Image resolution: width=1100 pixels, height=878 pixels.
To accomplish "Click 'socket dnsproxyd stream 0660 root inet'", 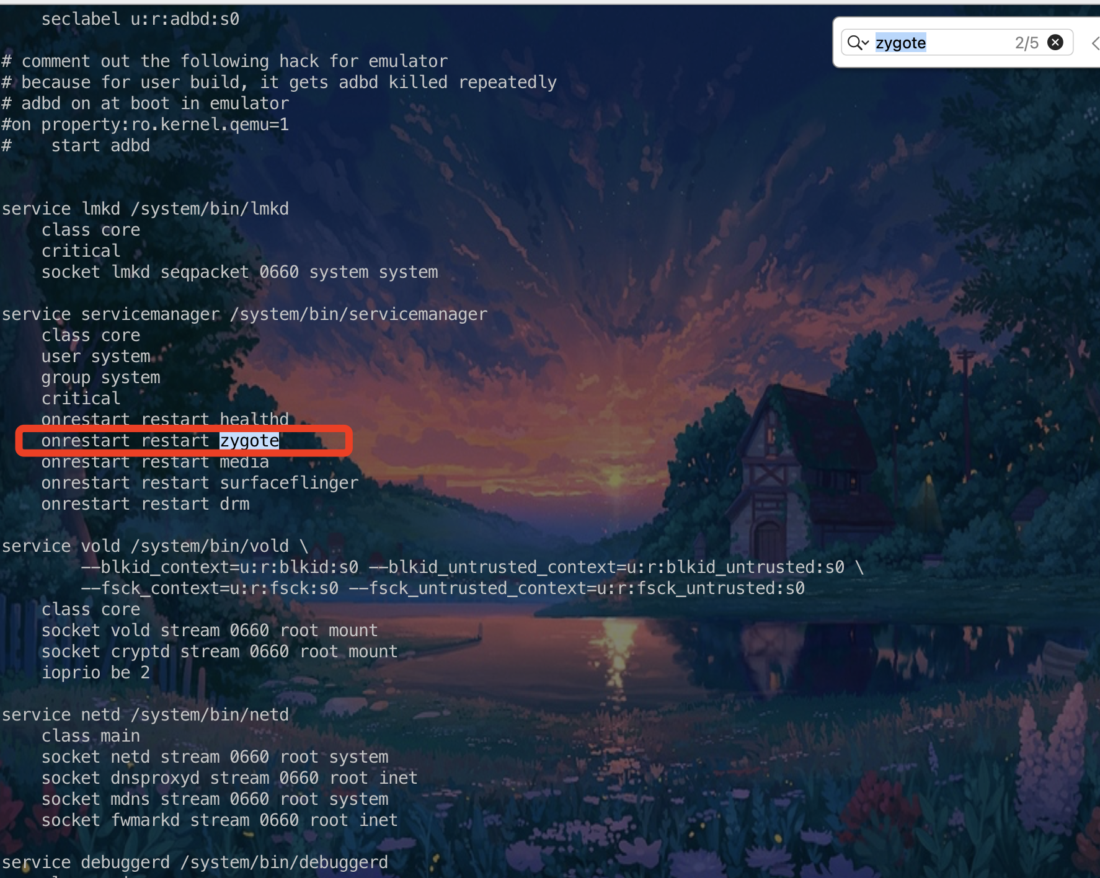I will click(x=229, y=778).
